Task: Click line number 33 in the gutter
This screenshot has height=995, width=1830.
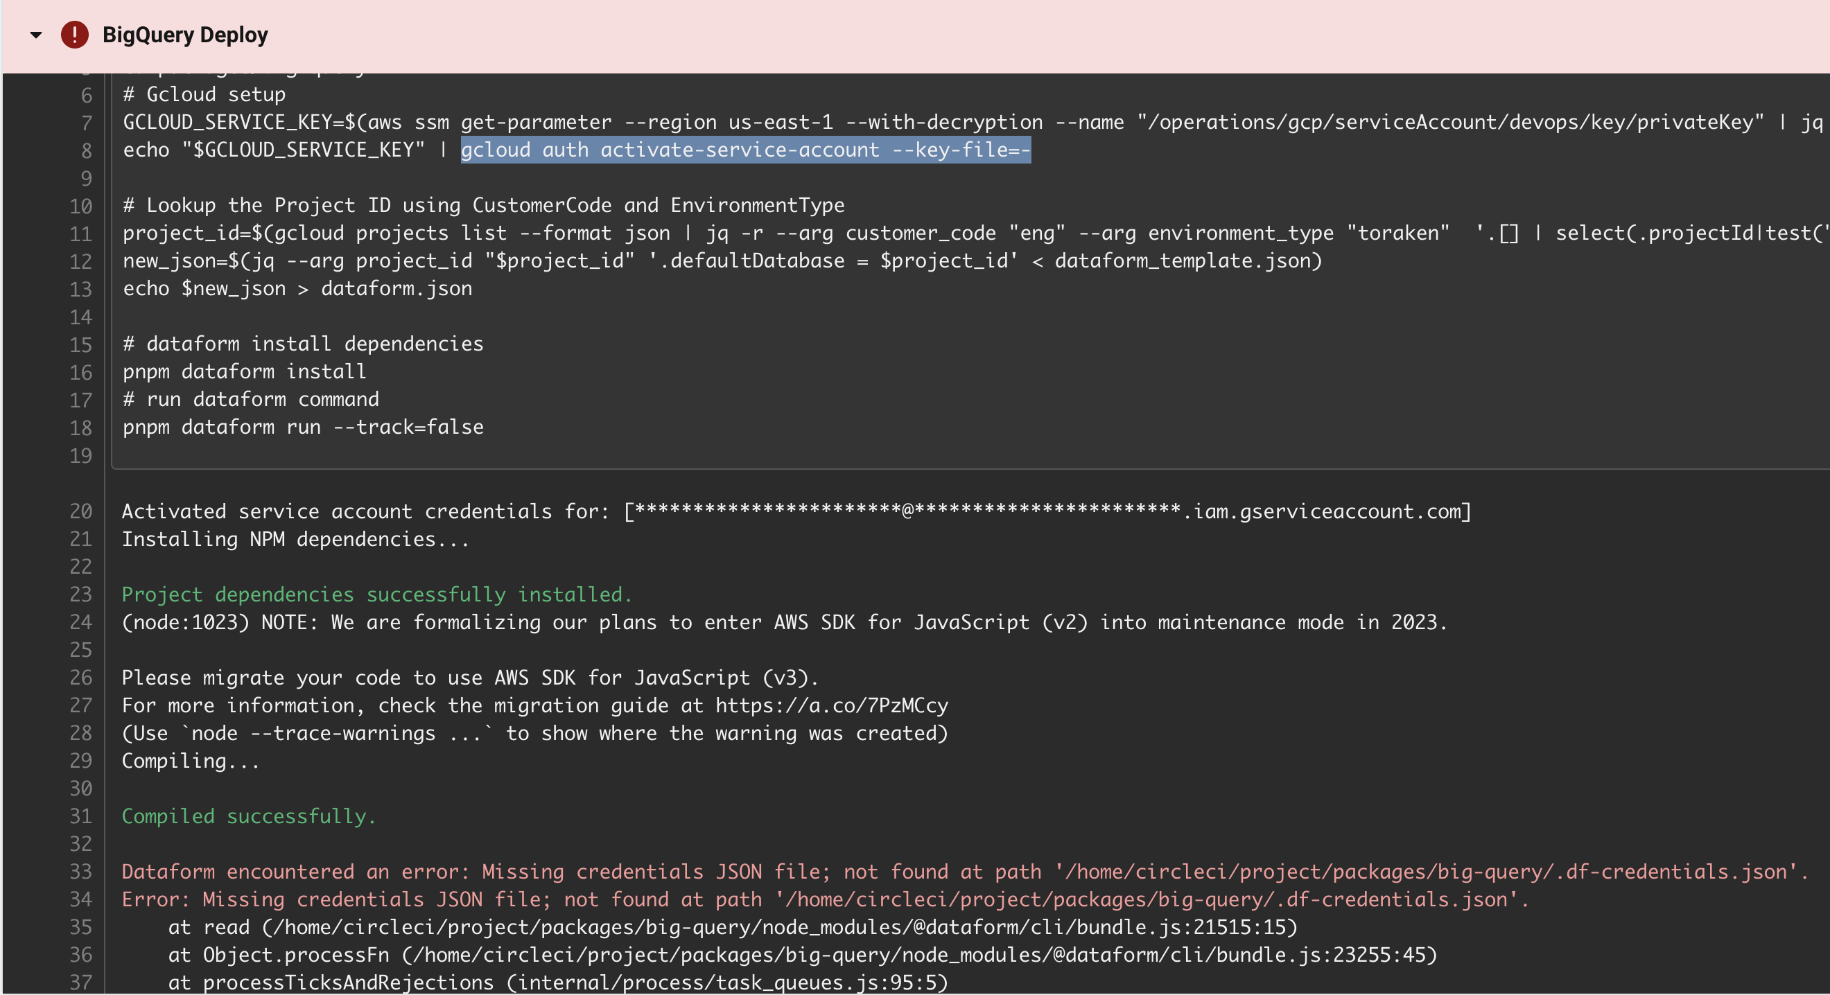Action: [81, 872]
